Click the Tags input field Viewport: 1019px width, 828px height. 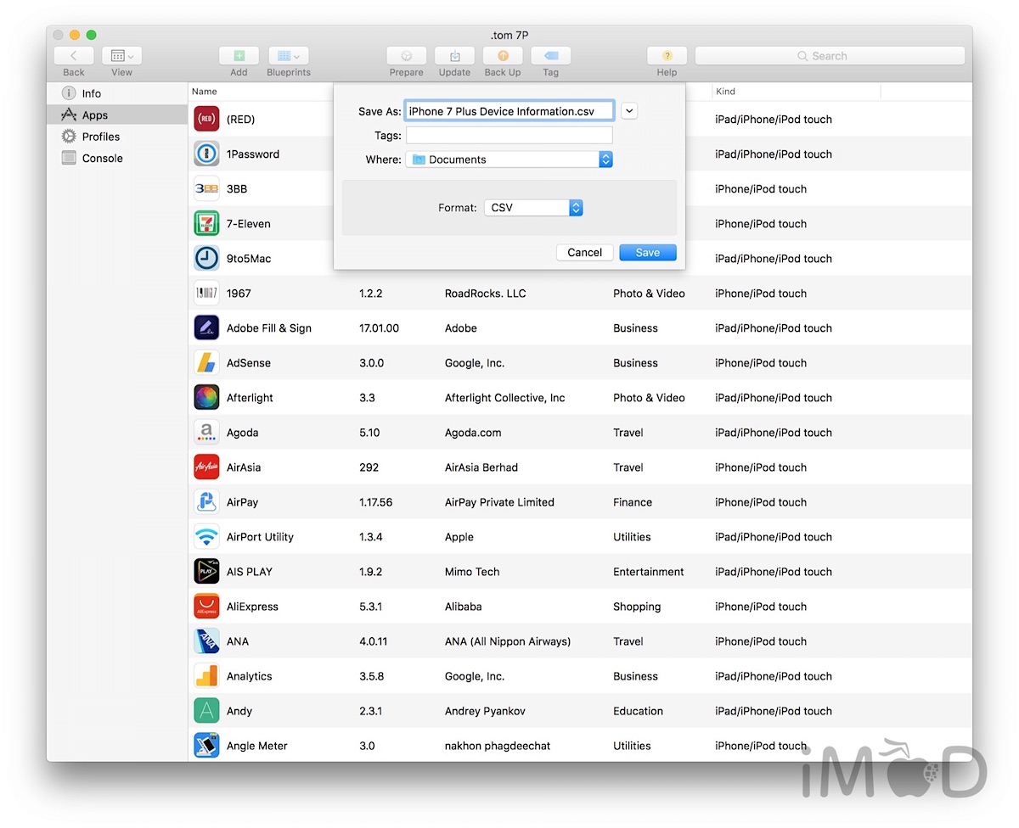509,136
